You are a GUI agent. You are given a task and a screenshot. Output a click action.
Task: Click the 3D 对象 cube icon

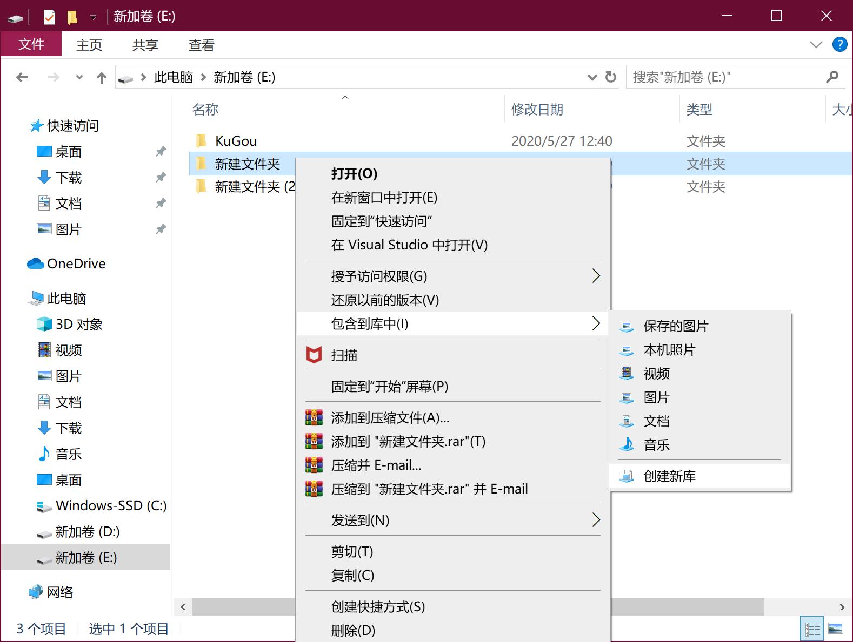44,324
